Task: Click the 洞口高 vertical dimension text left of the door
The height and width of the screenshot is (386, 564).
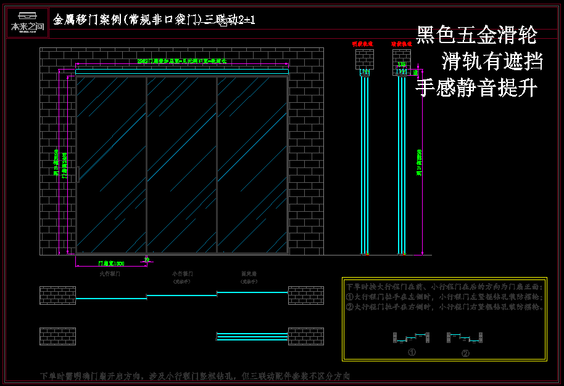Action: [56, 163]
